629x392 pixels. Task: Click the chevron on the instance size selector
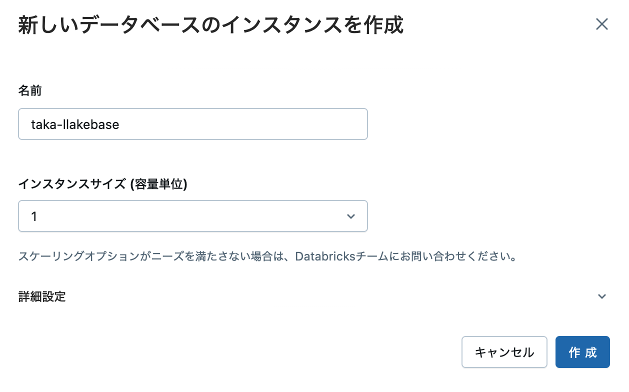pos(350,216)
